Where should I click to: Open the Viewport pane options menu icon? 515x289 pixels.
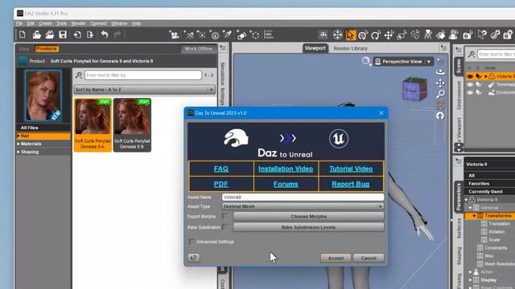pyautogui.click(x=443, y=48)
